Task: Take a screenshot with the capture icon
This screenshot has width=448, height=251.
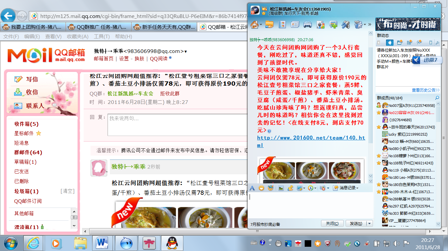Action: pyautogui.click(x=300, y=188)
